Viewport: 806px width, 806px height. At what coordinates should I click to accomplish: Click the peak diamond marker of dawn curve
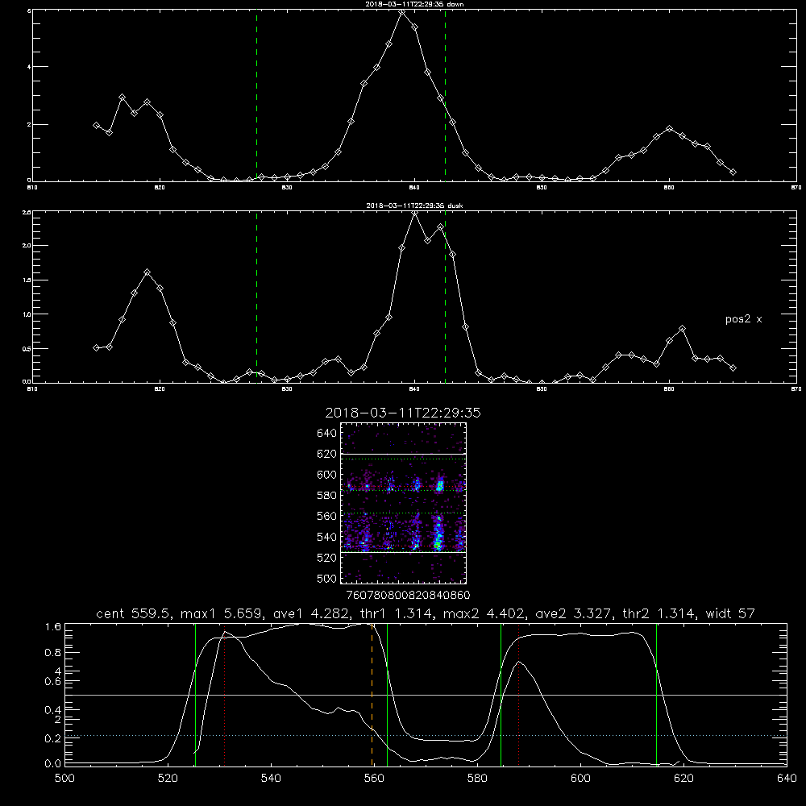(x=402, y=11)
